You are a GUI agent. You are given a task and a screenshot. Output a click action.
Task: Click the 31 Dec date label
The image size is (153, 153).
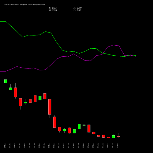tap(49, 146)
